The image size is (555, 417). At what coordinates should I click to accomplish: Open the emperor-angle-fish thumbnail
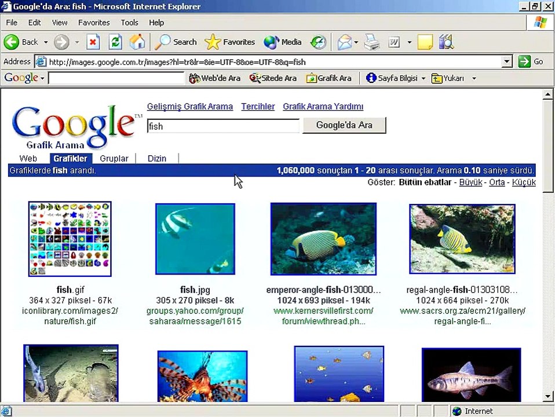coord(323,239)
